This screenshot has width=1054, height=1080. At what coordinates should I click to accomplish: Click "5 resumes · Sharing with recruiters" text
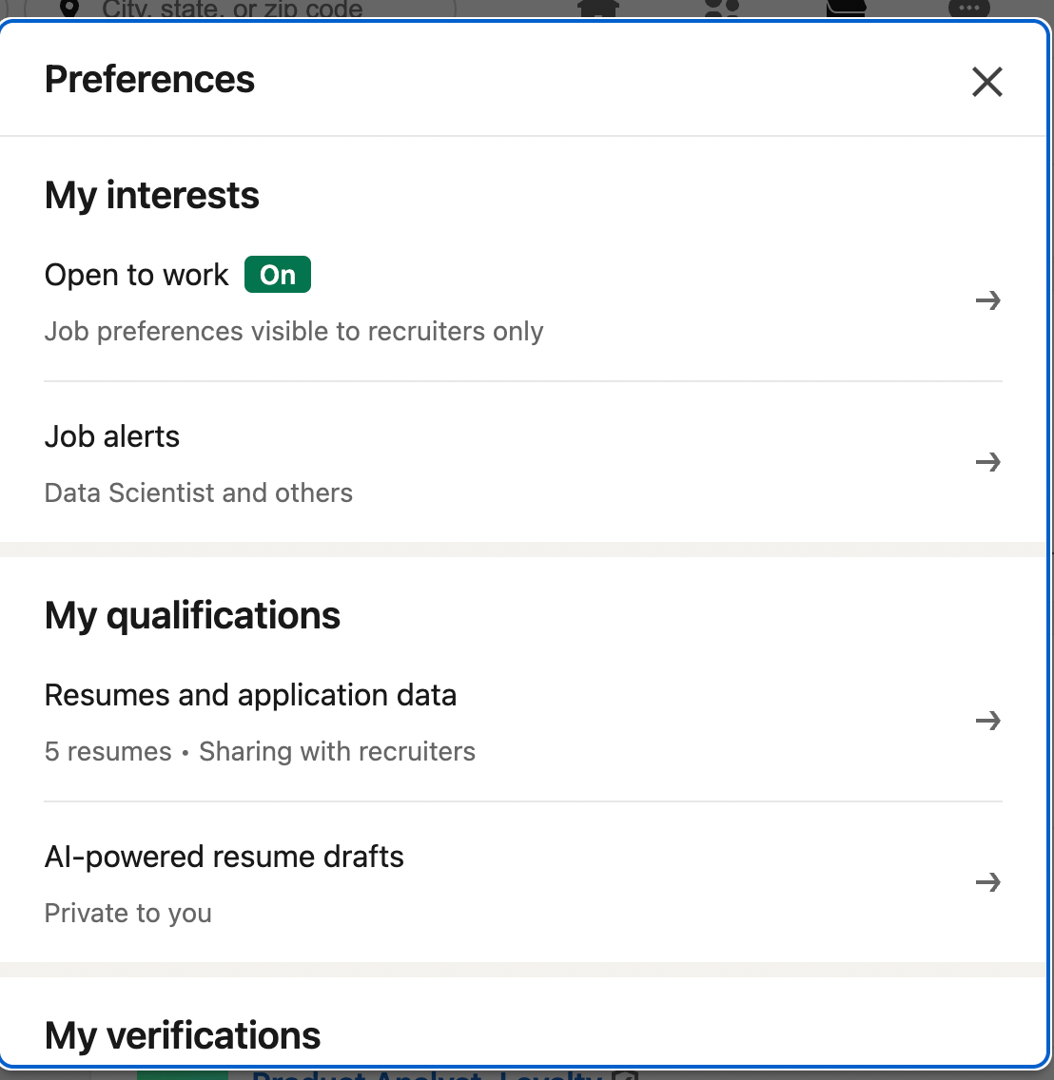coord(260,752)
